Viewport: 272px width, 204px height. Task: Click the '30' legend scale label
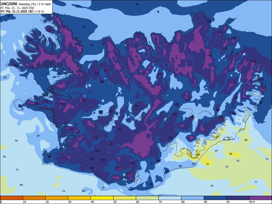(x=70, y=202)
